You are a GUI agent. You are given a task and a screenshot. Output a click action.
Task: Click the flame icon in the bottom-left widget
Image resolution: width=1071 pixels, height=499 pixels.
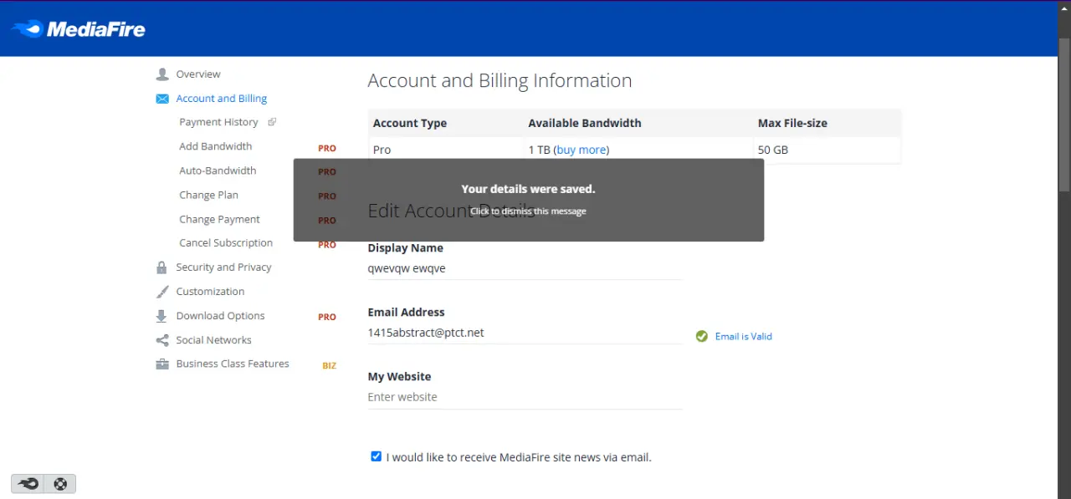pyautogui.click(x=28, y=483)
